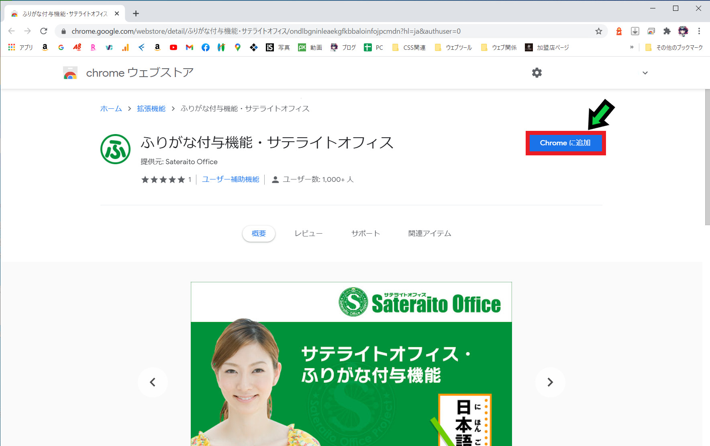Open the Chrome profile avatar
The width and height of the screenshot is (710, 446).
[x=683, y=31]
